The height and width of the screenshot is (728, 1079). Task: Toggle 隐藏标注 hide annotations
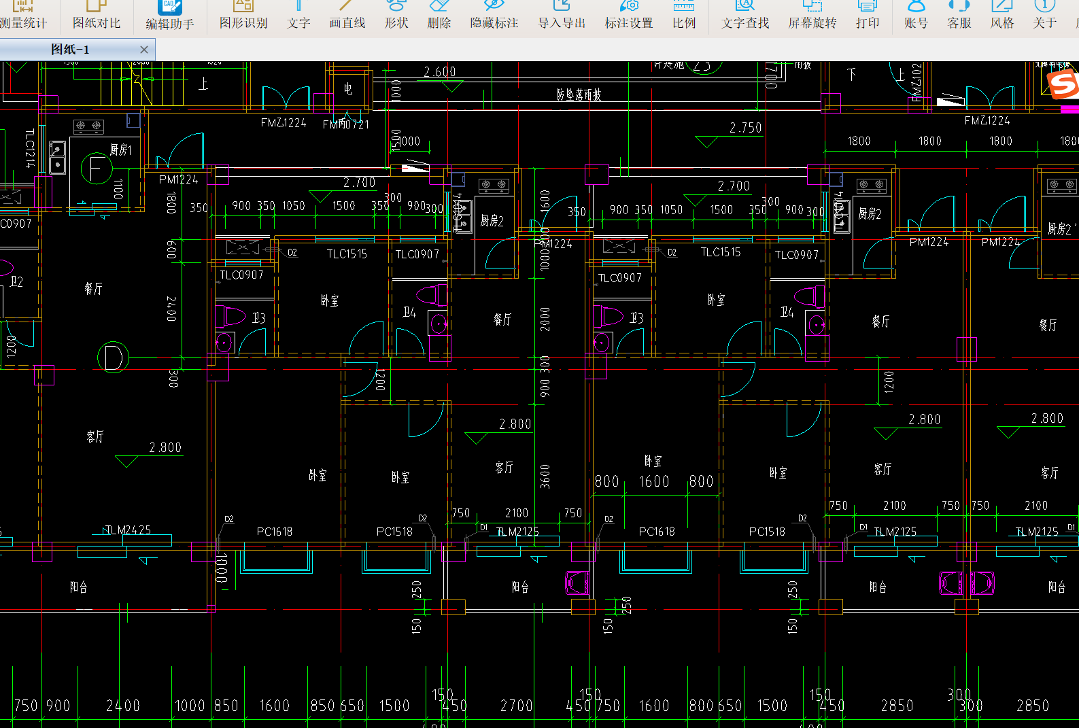click(494, 15)
